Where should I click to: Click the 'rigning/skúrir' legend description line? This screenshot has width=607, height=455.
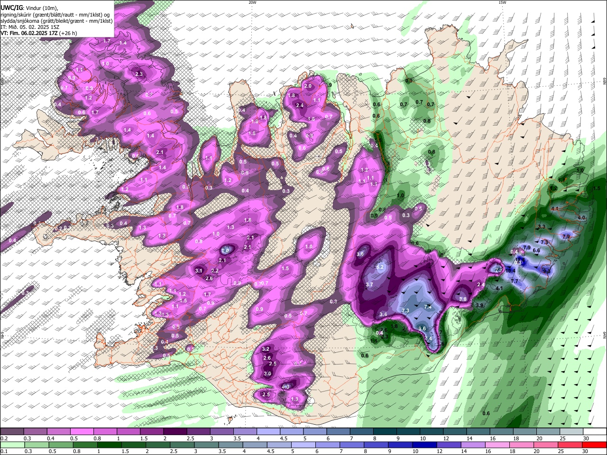(55, 14)
